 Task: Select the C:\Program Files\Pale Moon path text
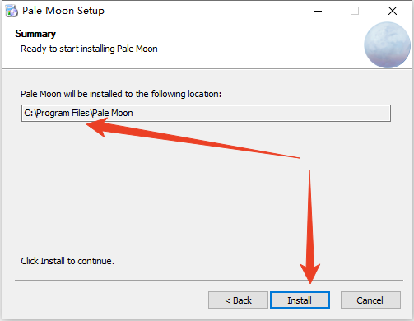coord(78,113)
